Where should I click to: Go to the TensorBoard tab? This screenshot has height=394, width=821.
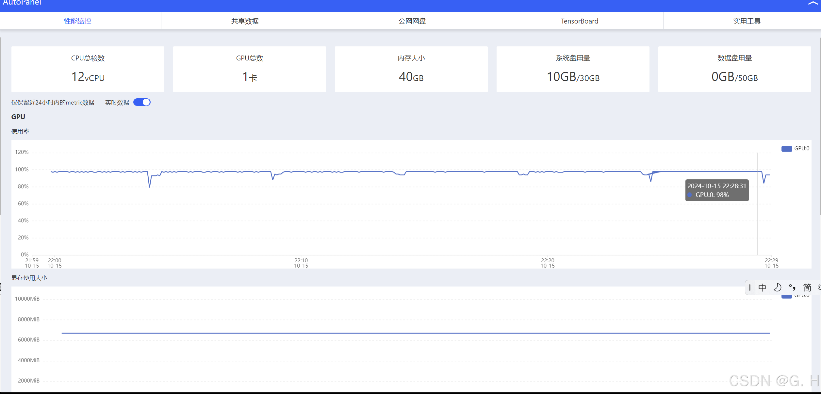coord(579,21)
